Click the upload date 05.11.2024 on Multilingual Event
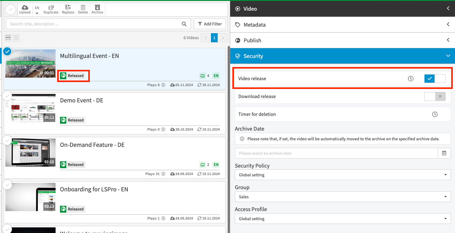 coord(184,85)
